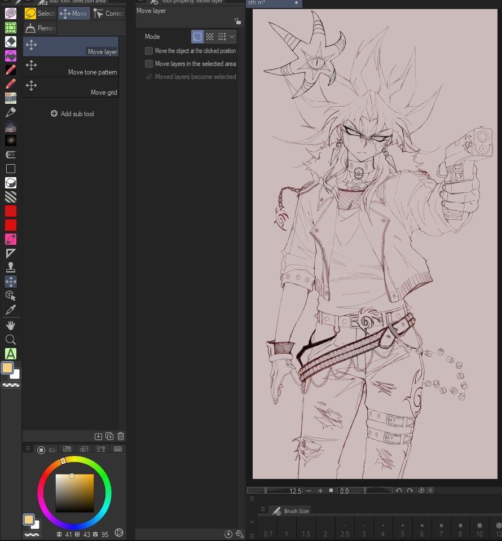Open the Correct sub tool group
This screenshot has width=502, height=541.
pos(109,14)
